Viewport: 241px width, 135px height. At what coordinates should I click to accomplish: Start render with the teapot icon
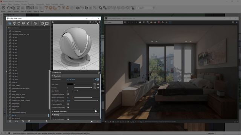42,23
